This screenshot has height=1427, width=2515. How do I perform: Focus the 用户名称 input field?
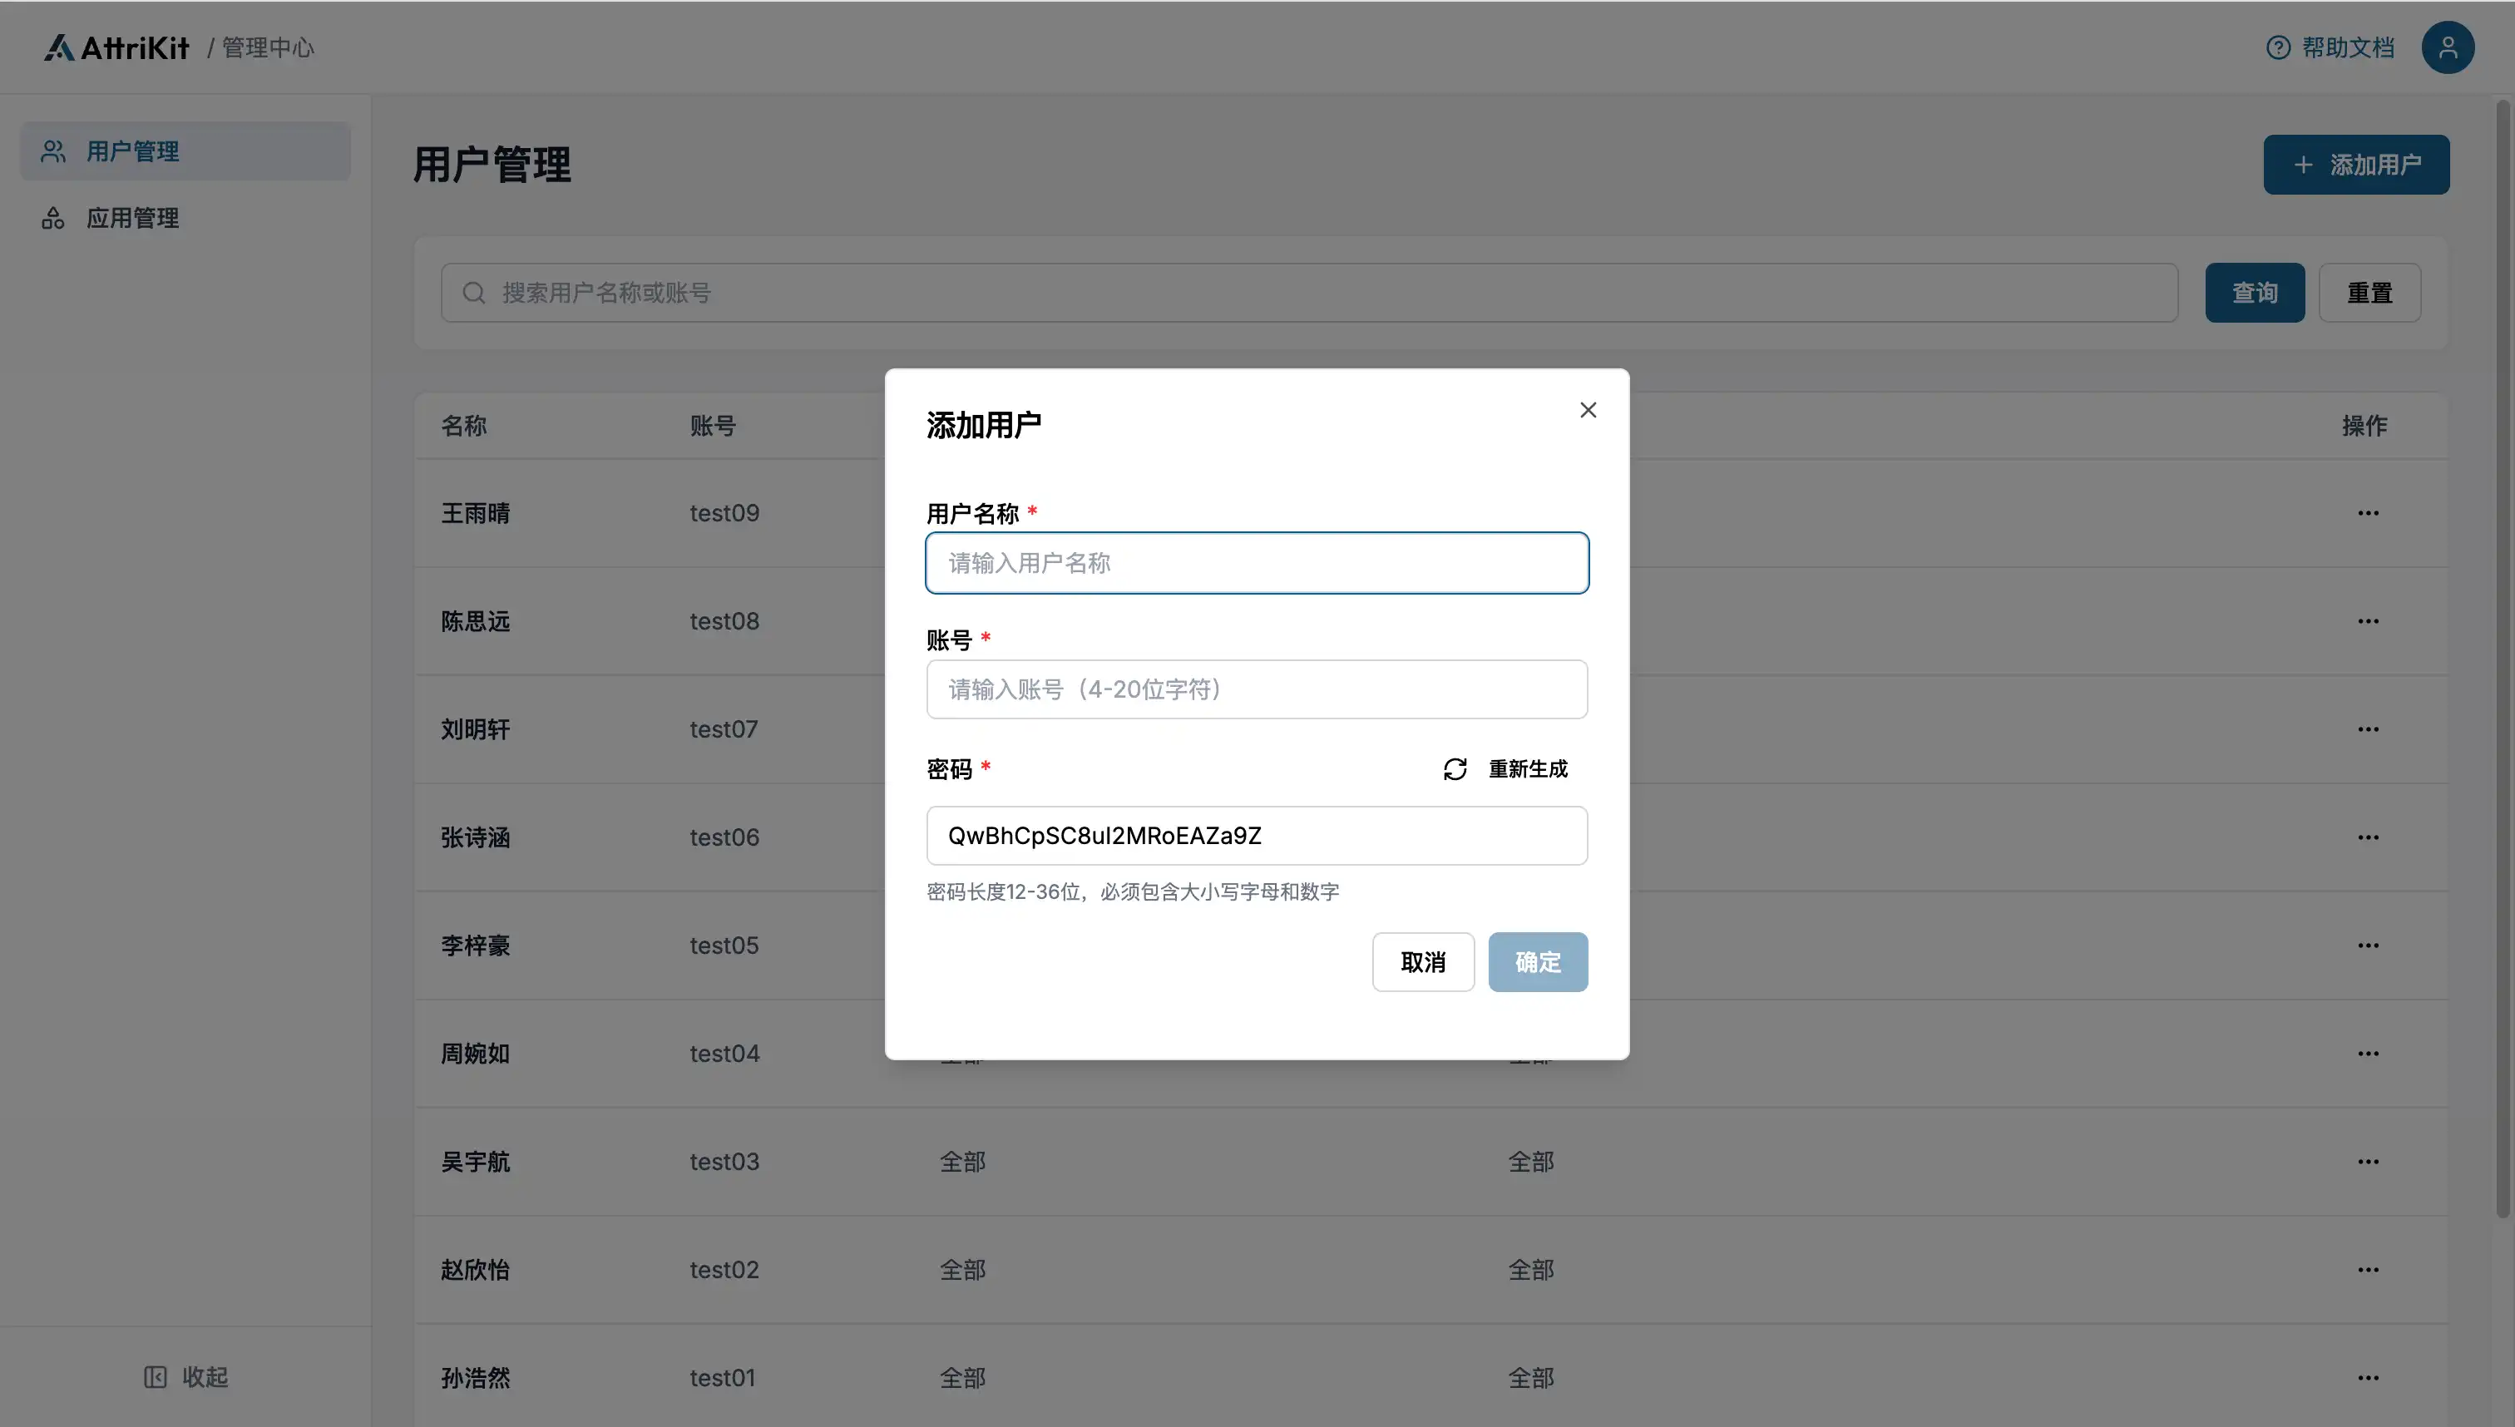coord(1257,564)
